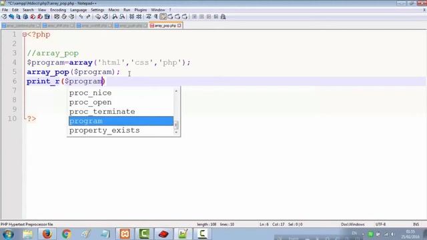
Task: Open the Macro menu
Action: coord(114,10)
